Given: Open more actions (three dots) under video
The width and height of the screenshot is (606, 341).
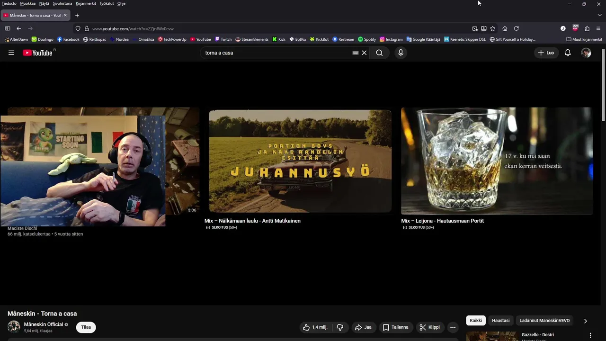Looking at the screenshot, I should [453, 327].
